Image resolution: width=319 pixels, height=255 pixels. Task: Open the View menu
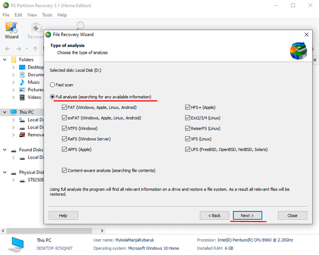pyautogui.click(x=32, y=15)
